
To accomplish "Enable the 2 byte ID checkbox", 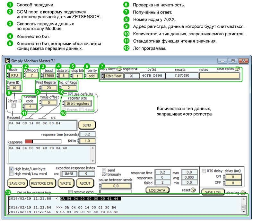I will pos(14,106).
